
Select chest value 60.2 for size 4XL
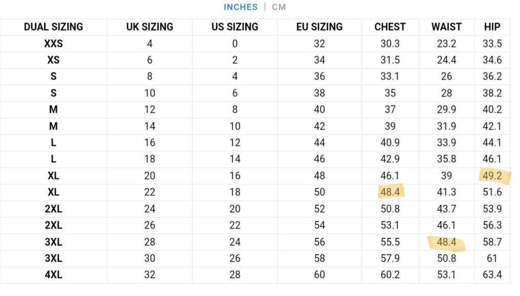[390, 275]
